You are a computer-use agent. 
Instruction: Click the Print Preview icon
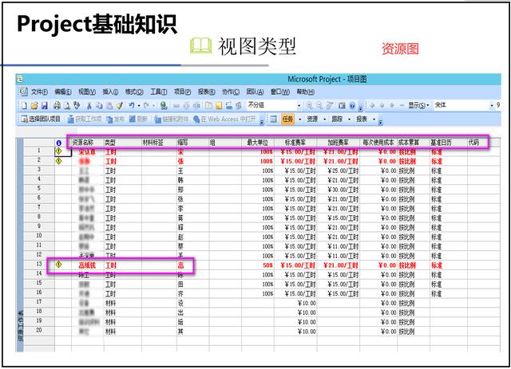(x=67, y=106)
